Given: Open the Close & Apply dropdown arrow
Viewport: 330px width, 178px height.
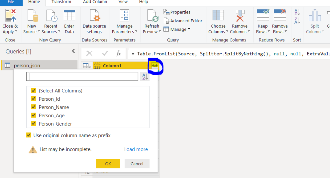Looking at the screenshot, I should coord(16,32).
